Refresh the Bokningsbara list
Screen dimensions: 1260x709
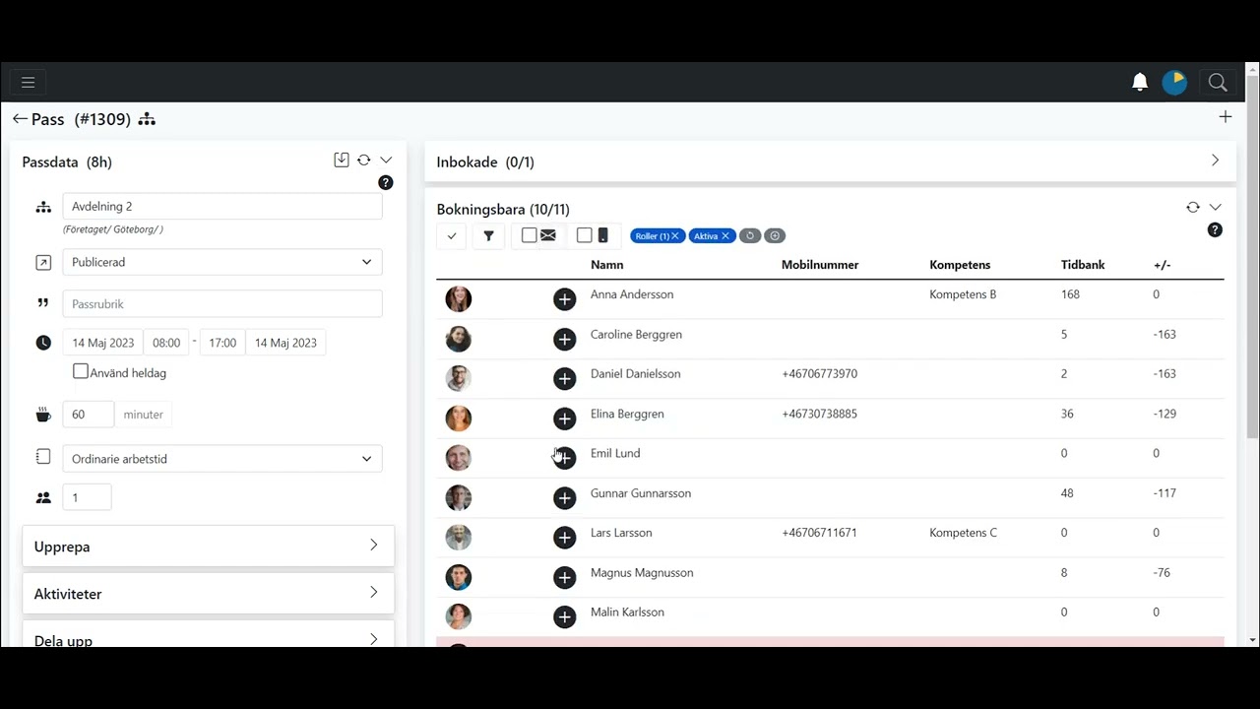click(x=1193, y=207)
